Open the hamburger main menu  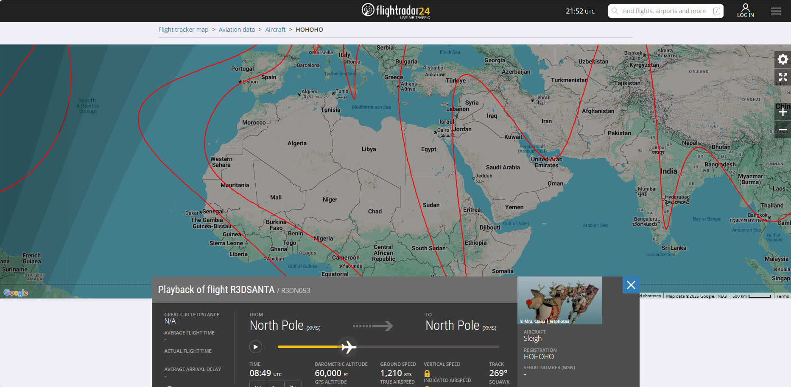776,11
